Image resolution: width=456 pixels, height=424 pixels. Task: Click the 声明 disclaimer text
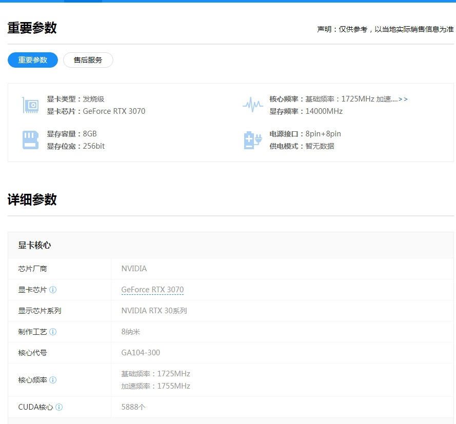click(x=385, y=29)
